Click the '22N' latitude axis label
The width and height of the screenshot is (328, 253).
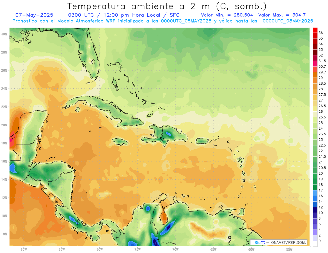(4, 107)
